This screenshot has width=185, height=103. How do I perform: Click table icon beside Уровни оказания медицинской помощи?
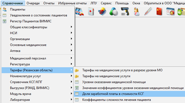coord(77,82)
